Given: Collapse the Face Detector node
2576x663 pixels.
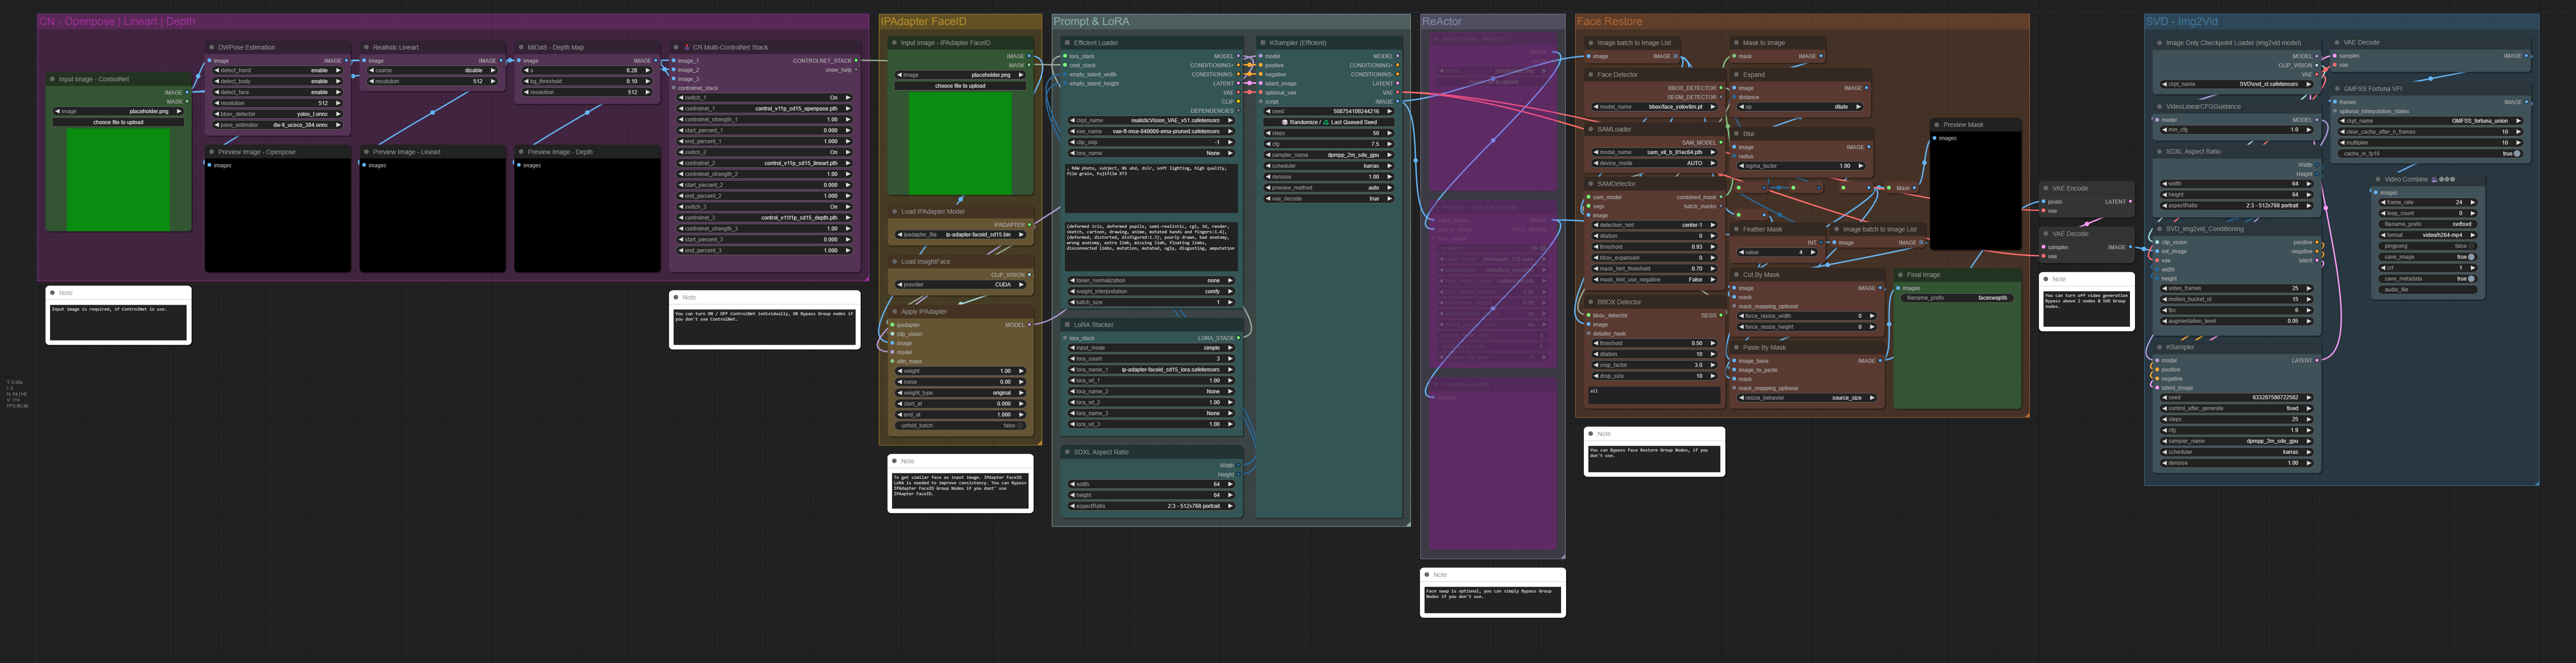Looking at the screenshot, I should tap(1590, 75).
